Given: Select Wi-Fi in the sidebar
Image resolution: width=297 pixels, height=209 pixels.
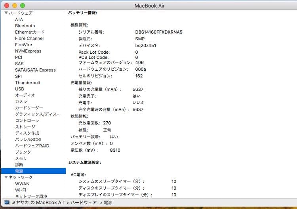Looking at the screenshot, I should pos(21,190).
